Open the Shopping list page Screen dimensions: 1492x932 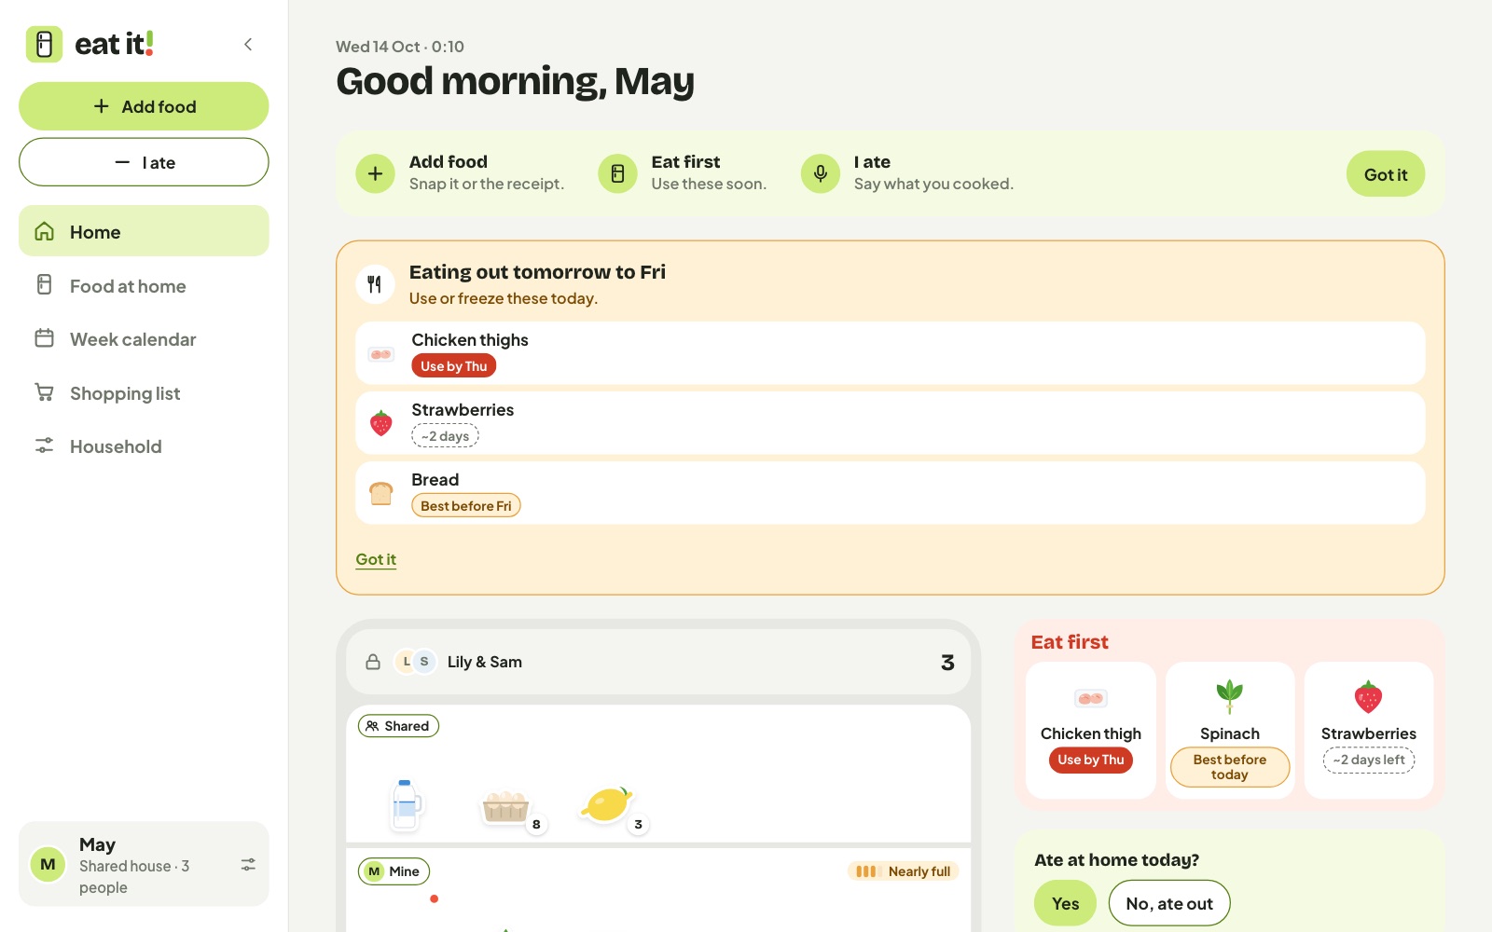(144, 392)
